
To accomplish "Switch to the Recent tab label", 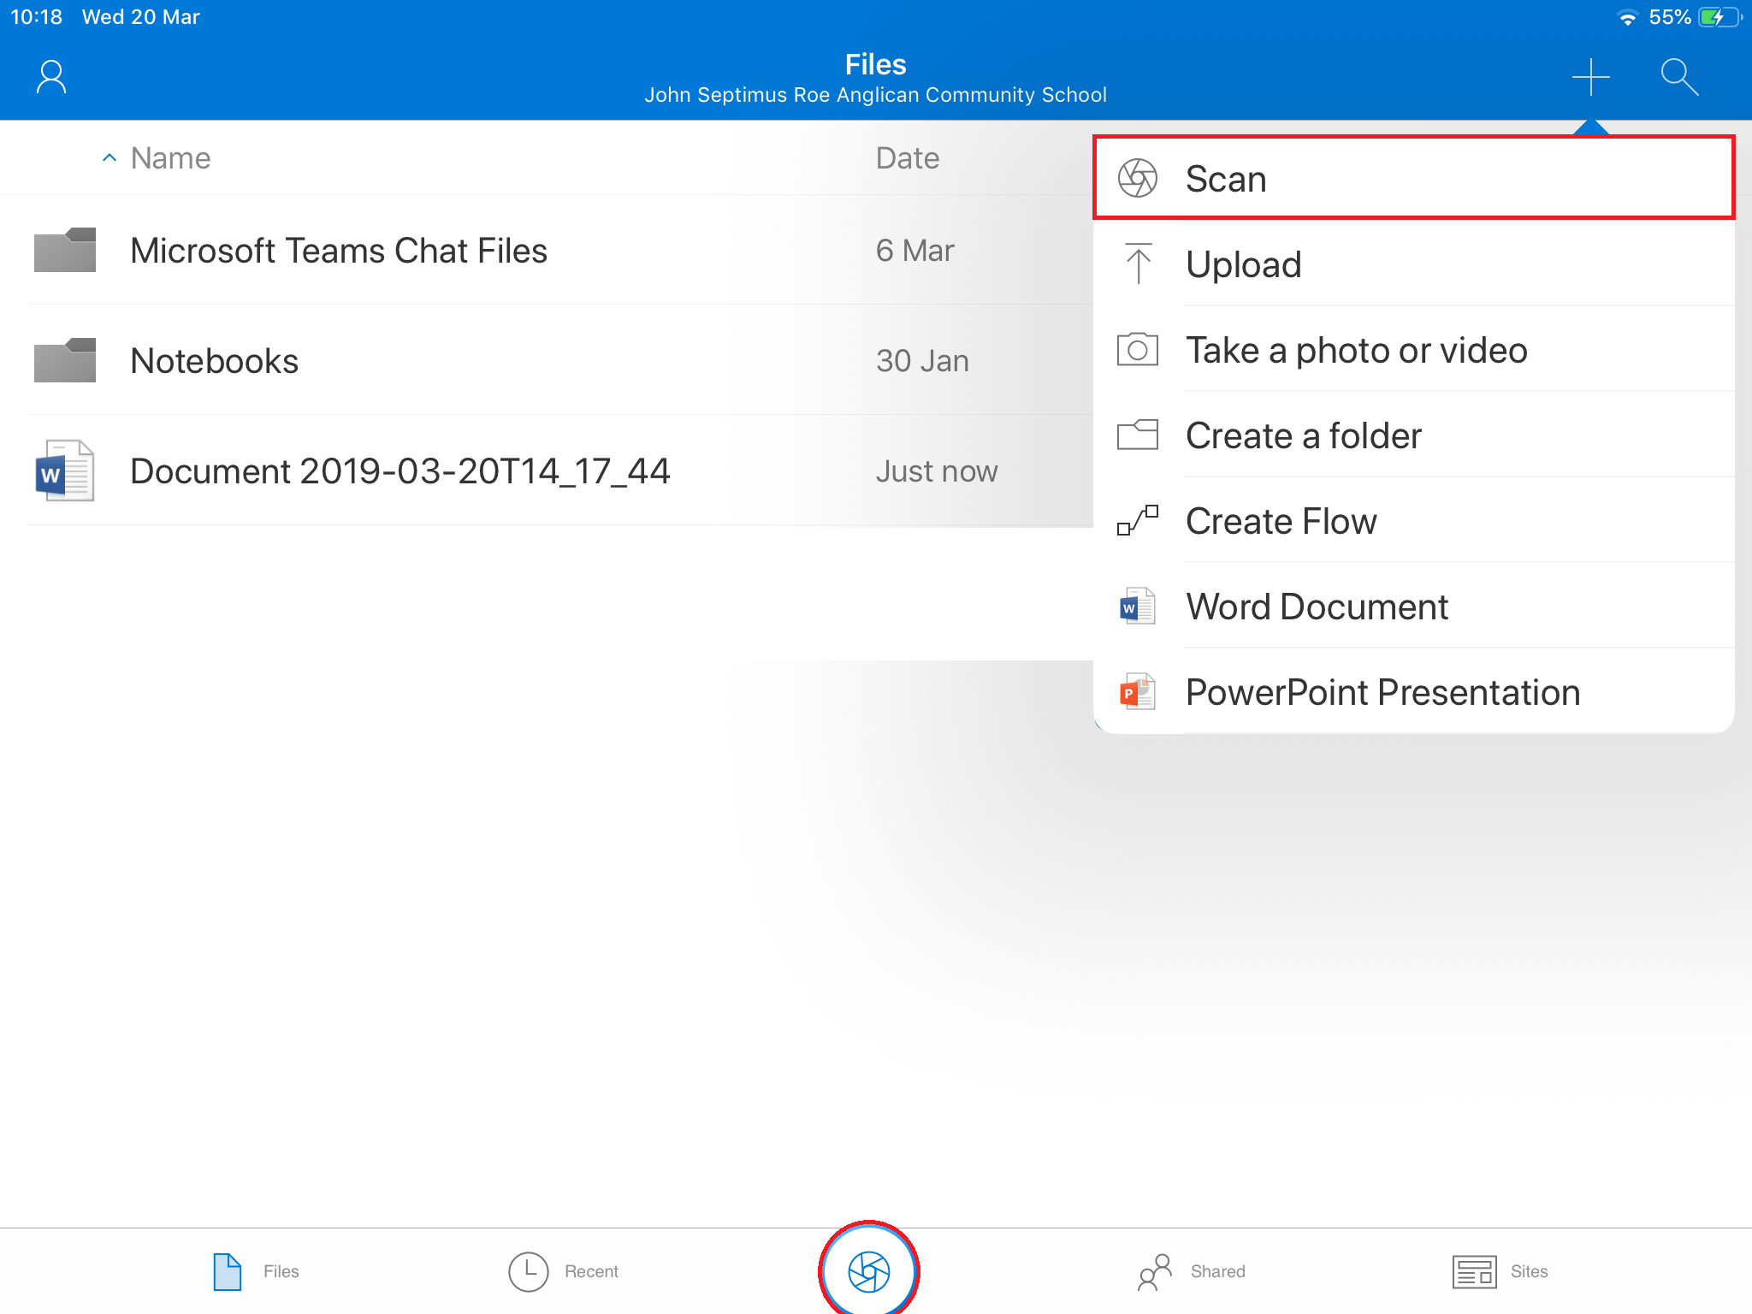I will click(x=591, y=1271).
